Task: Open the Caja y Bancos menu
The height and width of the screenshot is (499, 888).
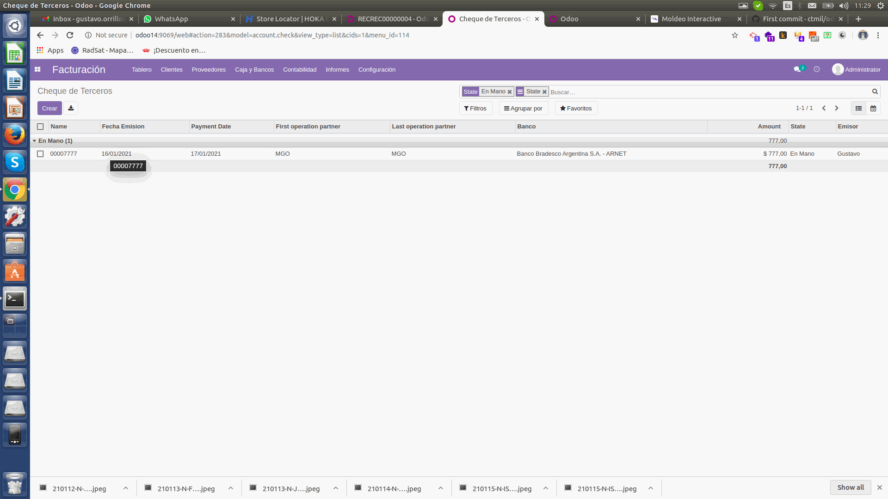Action: click(x=254, y=69)
